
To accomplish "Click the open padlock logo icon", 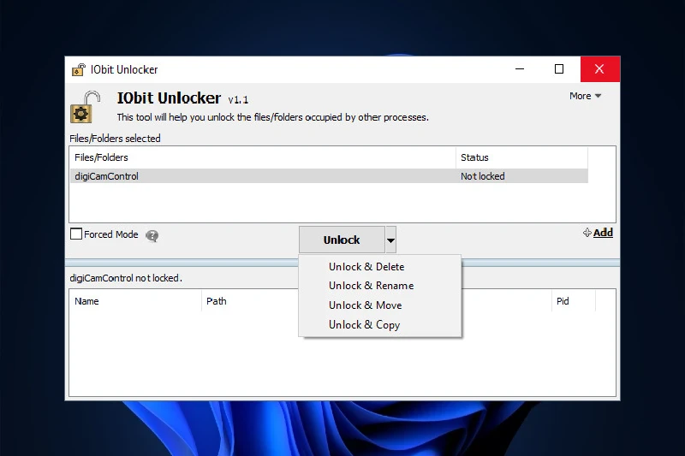I will (86, 106).
